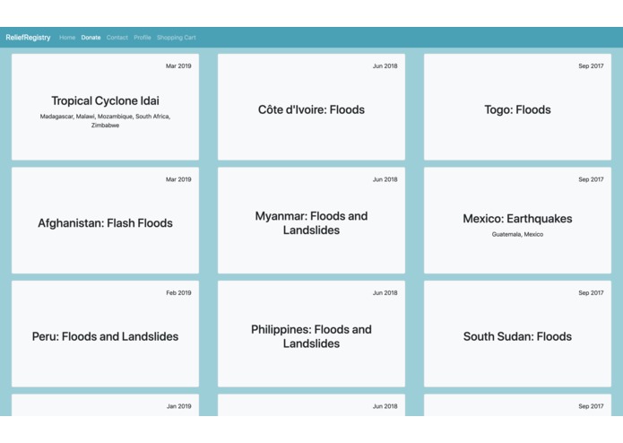Open the South Sudan: Floods card

(518, 334)
